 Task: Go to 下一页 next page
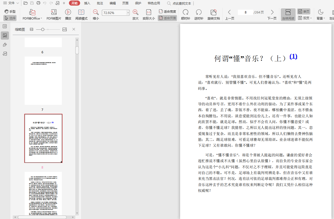(x=272, y=12)
